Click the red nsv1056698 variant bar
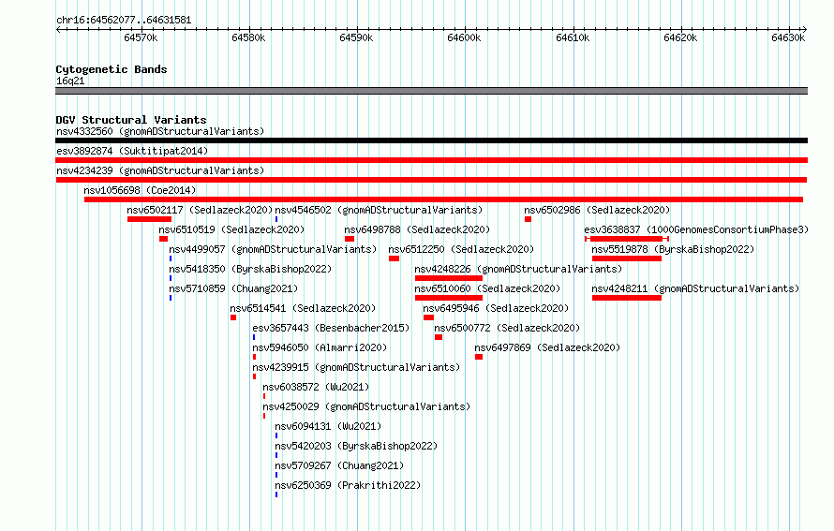 click(443, 199)
